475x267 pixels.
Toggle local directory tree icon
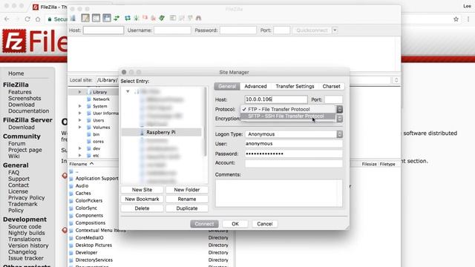pos(96,18)
